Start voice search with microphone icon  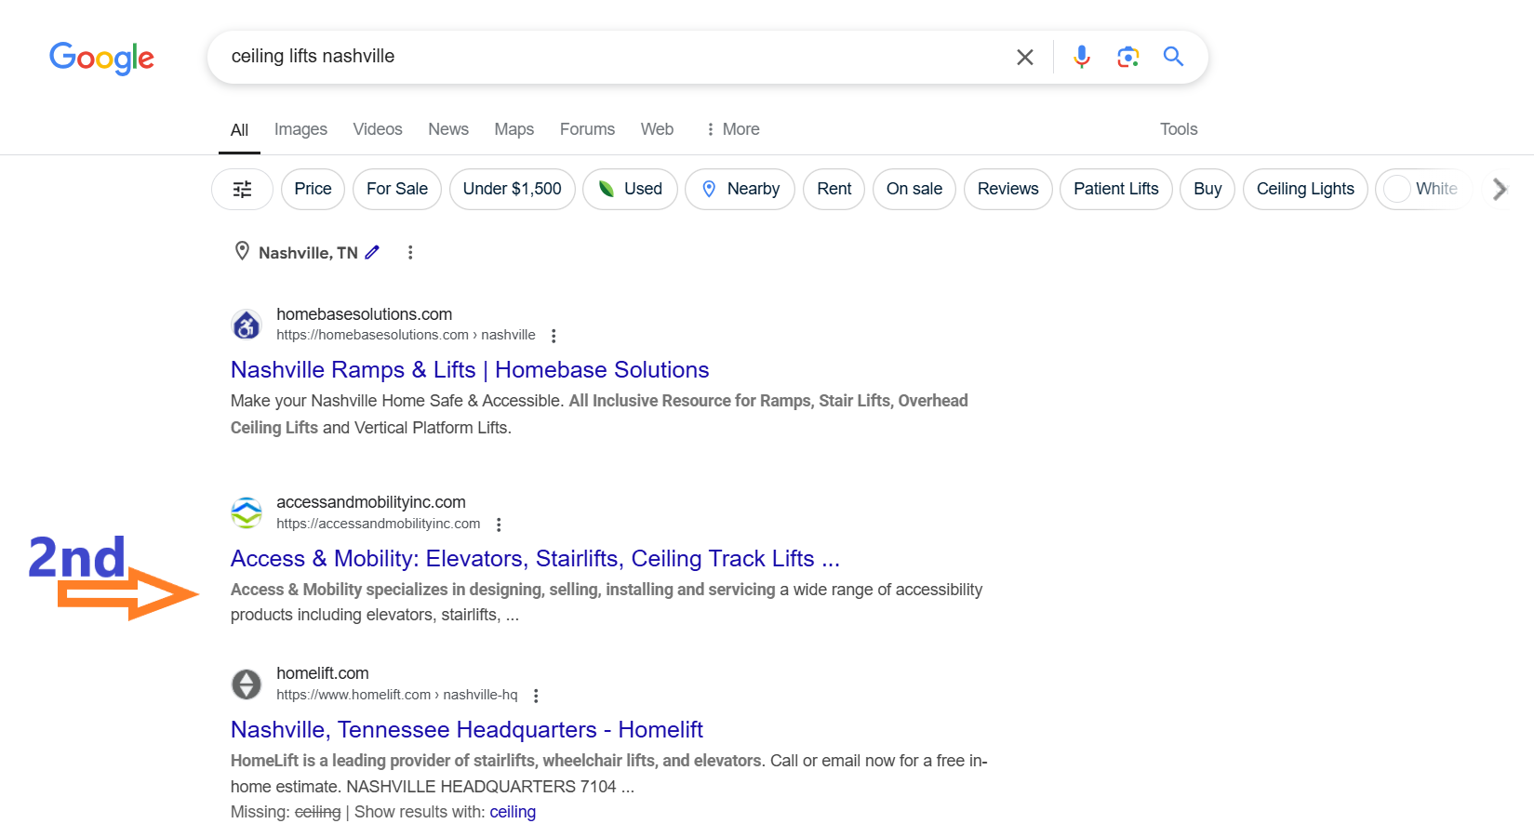(x=1081, y=57)
